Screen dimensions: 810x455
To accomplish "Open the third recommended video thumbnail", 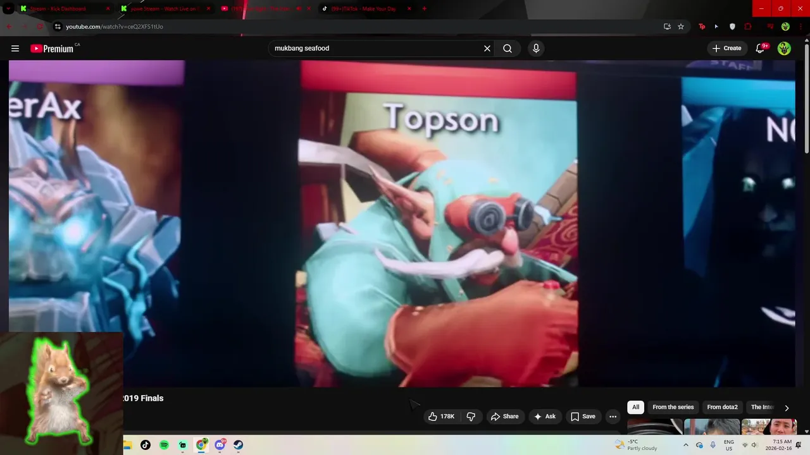I will (768, 427).
